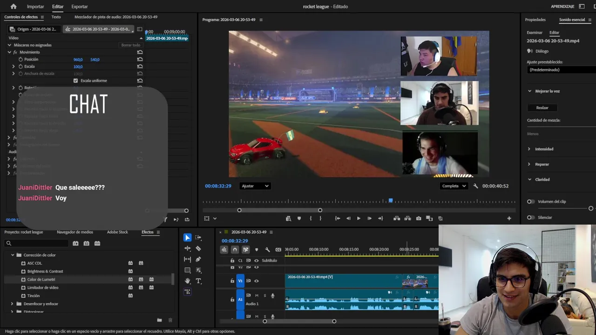Hide the V1 track output eye
Image resolution: width=596 pixels, height=335 pixels.
click(x=256, y=281)
